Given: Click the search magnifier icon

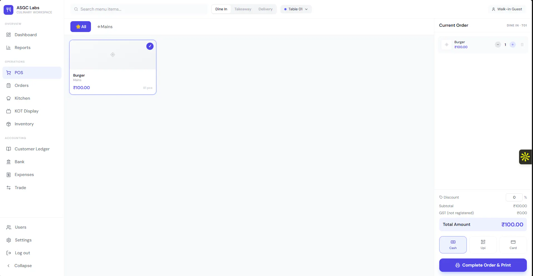Looking at the screenshot, I should (x=76, y=9).
